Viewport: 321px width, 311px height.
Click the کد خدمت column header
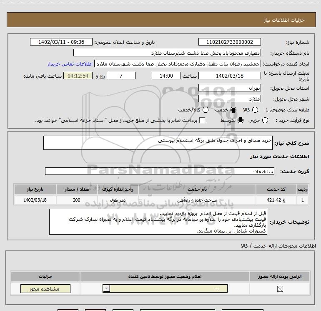tap(276, 189)
